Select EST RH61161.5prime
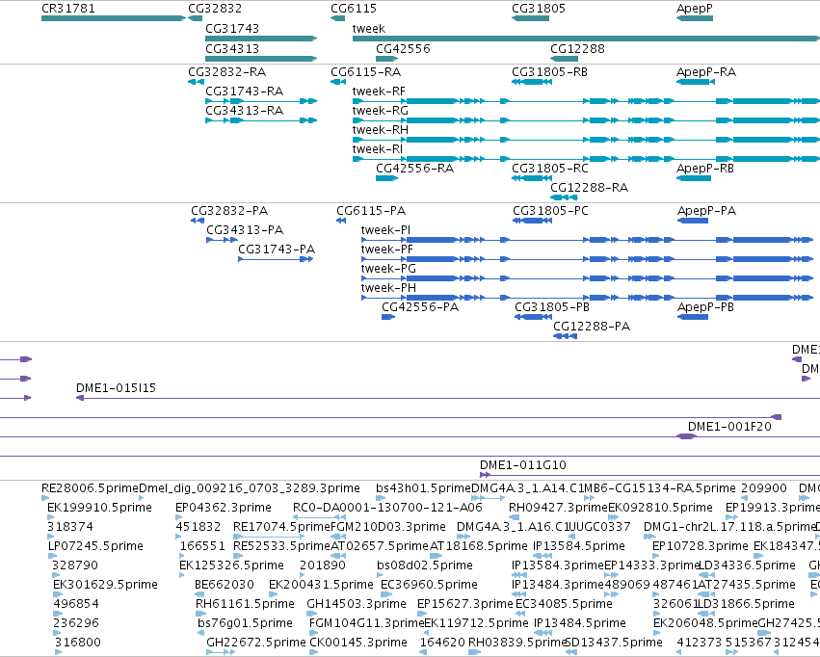 click(x=199, y=614)
